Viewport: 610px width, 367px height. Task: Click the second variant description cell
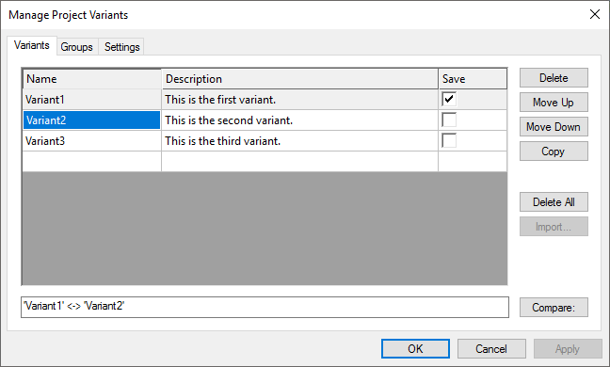[299, 120]
